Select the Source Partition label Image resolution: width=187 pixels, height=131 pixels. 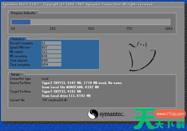coord(21,83)
